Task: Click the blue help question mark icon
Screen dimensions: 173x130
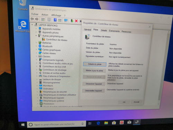Action: pyautogui.click(x=55, y=20)
